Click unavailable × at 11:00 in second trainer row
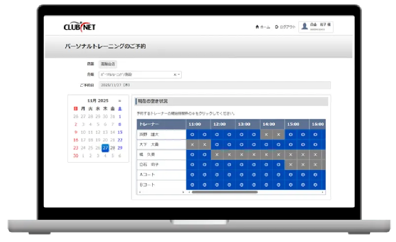 (192, 145)
